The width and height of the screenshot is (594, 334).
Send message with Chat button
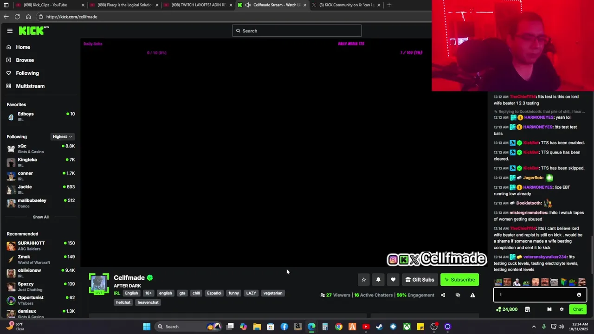pyautogui.click(x=578, y=309)
